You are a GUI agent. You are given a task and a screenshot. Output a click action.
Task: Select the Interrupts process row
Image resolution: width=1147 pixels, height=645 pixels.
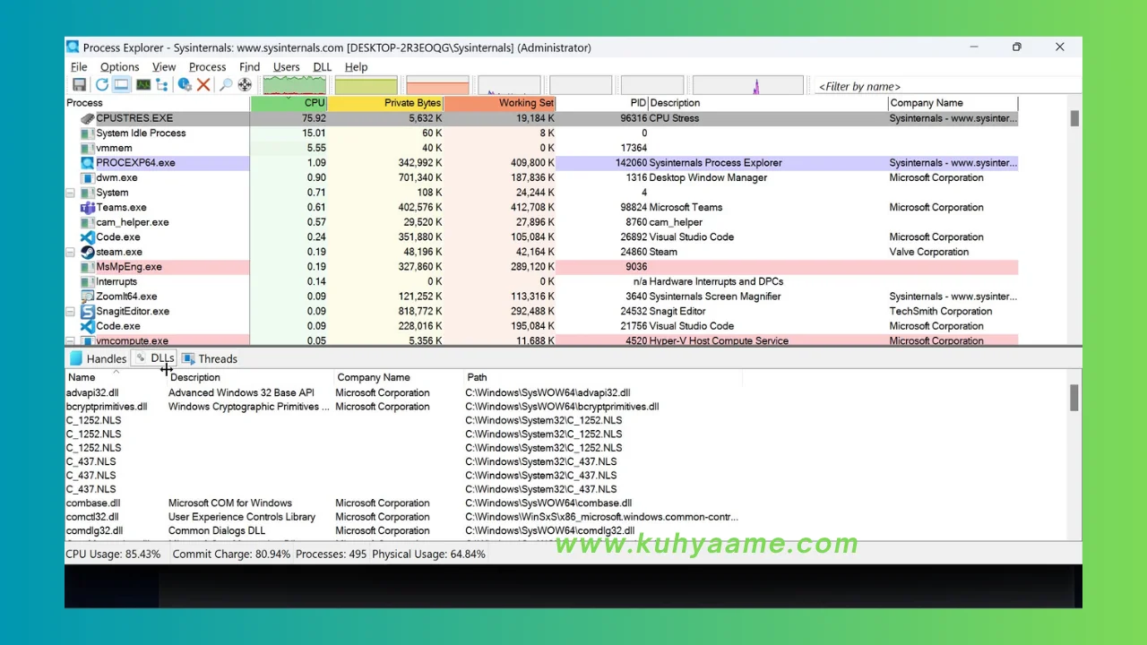pos(541,281)
